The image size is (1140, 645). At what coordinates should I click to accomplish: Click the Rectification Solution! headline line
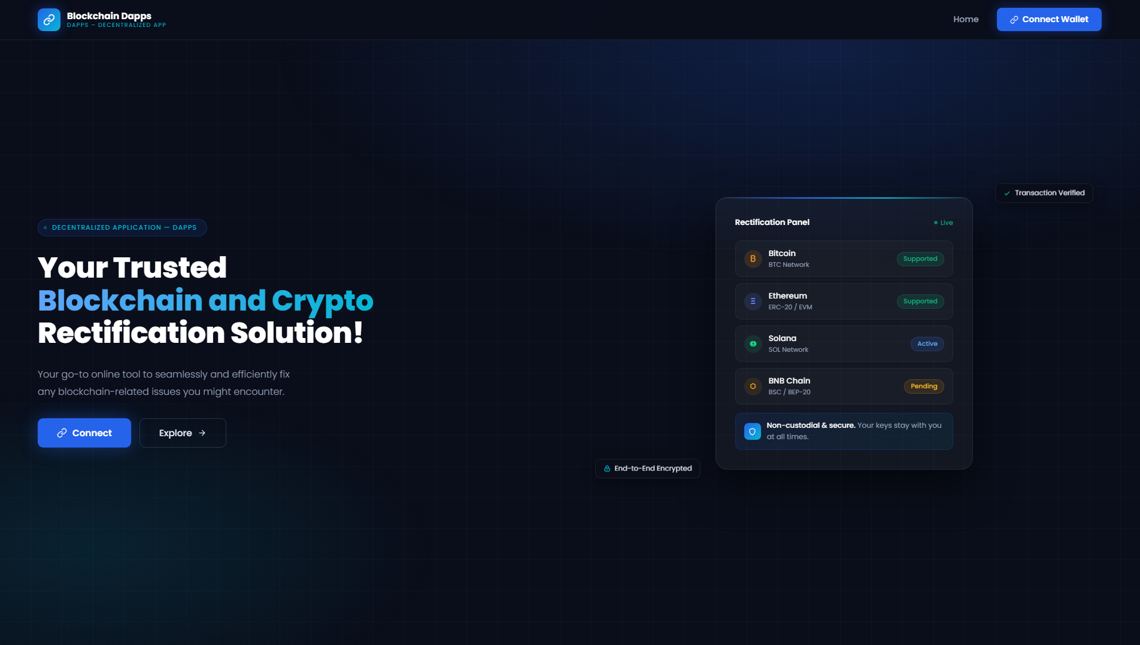[201, 333]
